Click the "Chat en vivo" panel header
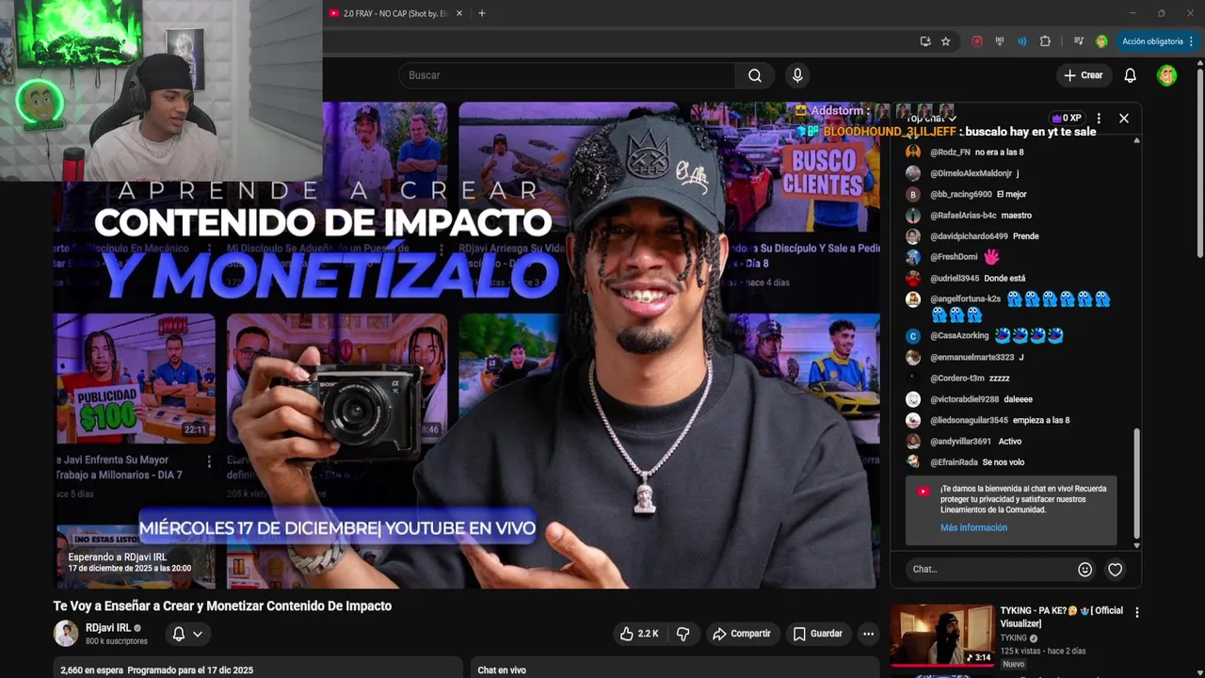Image resolution: width=1205 pixels, height=678 pixels. [x=502, y=670]
